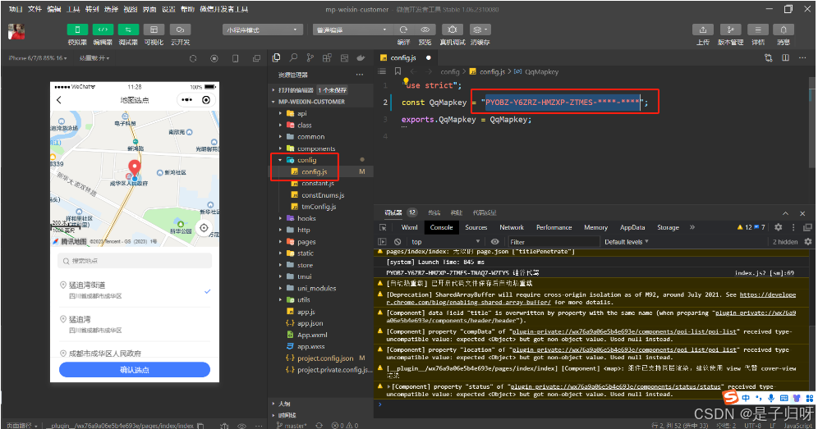Click the compare changes icon in editor
The image size is (818, 429).
pyautogui.click(x=768, y=58)
